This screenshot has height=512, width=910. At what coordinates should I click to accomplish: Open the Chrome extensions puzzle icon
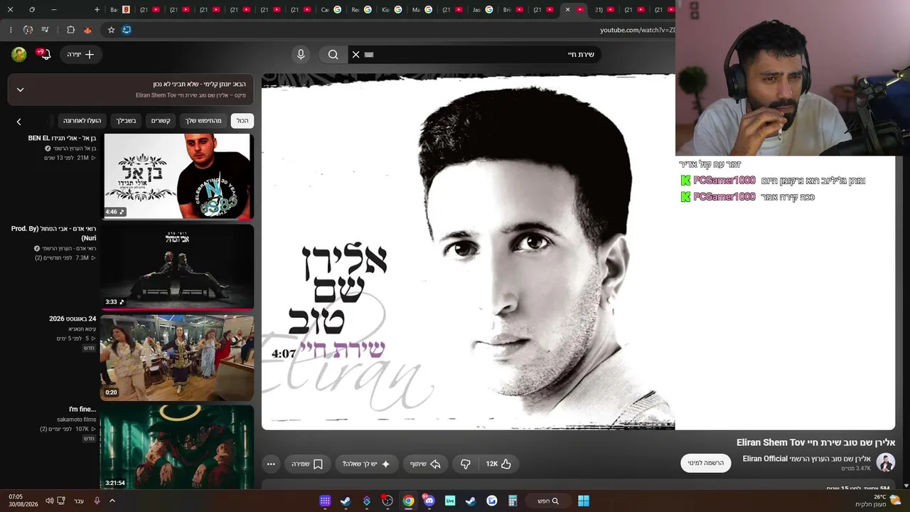tap(70, 30)
